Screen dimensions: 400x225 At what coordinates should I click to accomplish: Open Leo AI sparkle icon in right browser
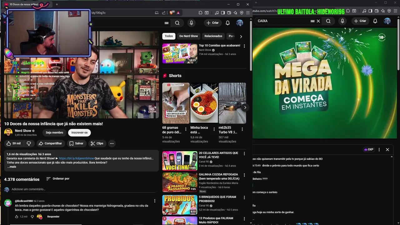(383, 11)
